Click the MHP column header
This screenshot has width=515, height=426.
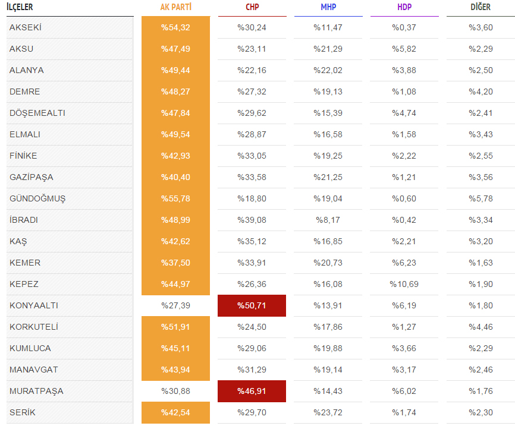pos(328,7)
